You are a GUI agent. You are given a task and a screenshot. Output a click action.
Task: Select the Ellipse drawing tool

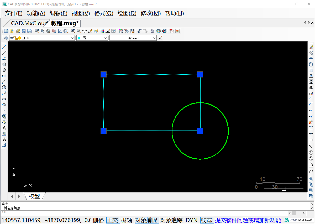coord(4,99)
